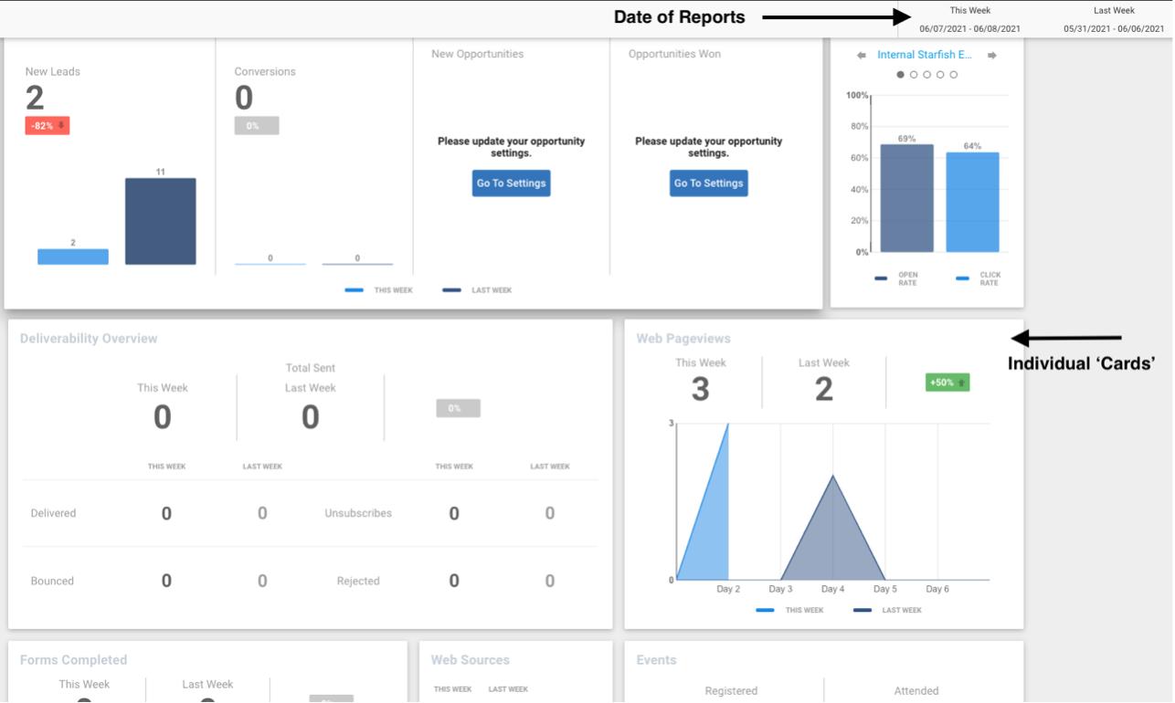This screenshot has height=703, width=1175.
Task: Toggle the Click Rate legend swatch
Action: [x=963, y=278]
